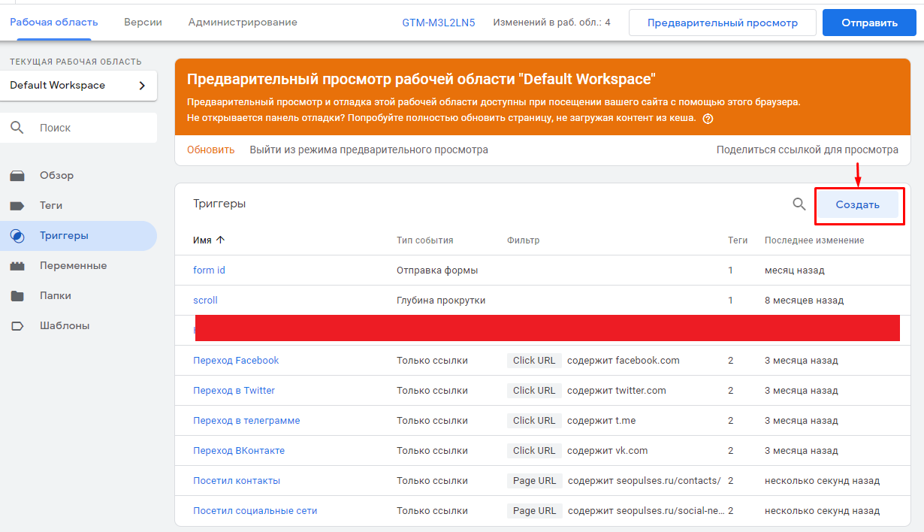
Task: Click the blue Отправить button
Action: [x=869, y=23]
